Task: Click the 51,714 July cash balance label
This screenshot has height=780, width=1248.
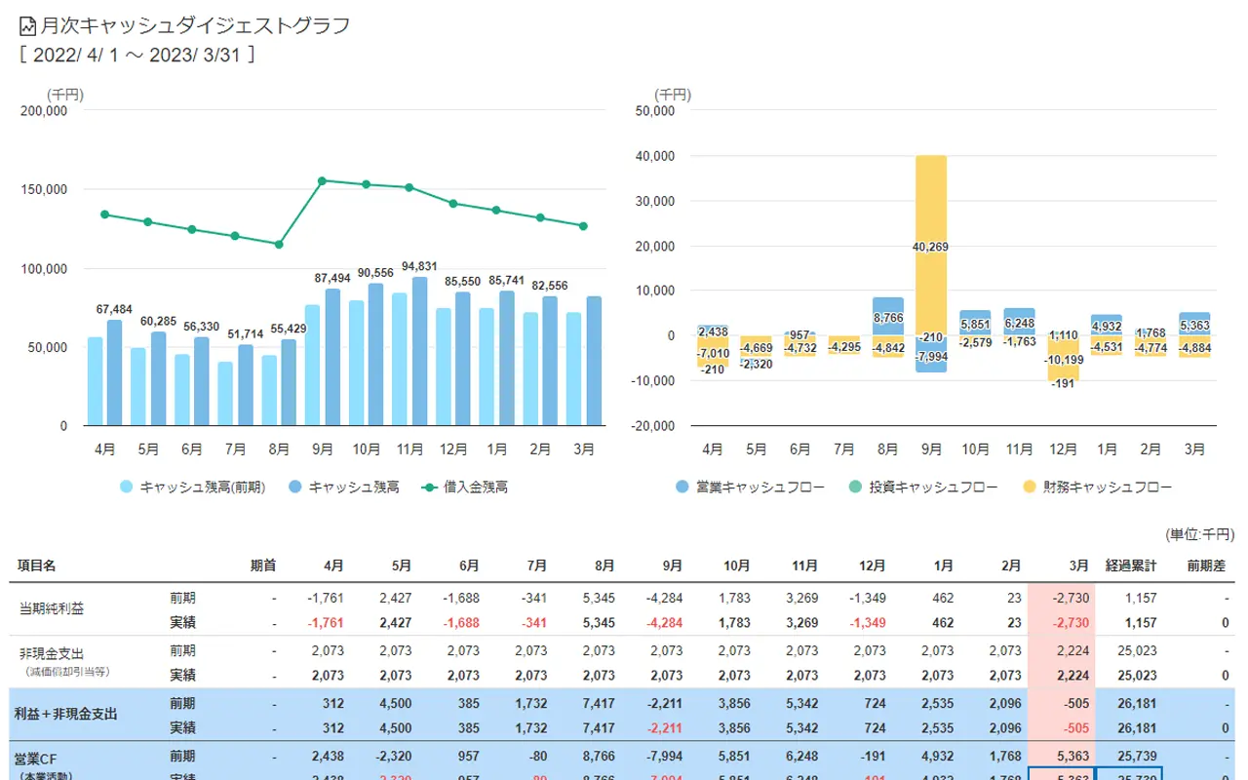Action: coord(246,334)
